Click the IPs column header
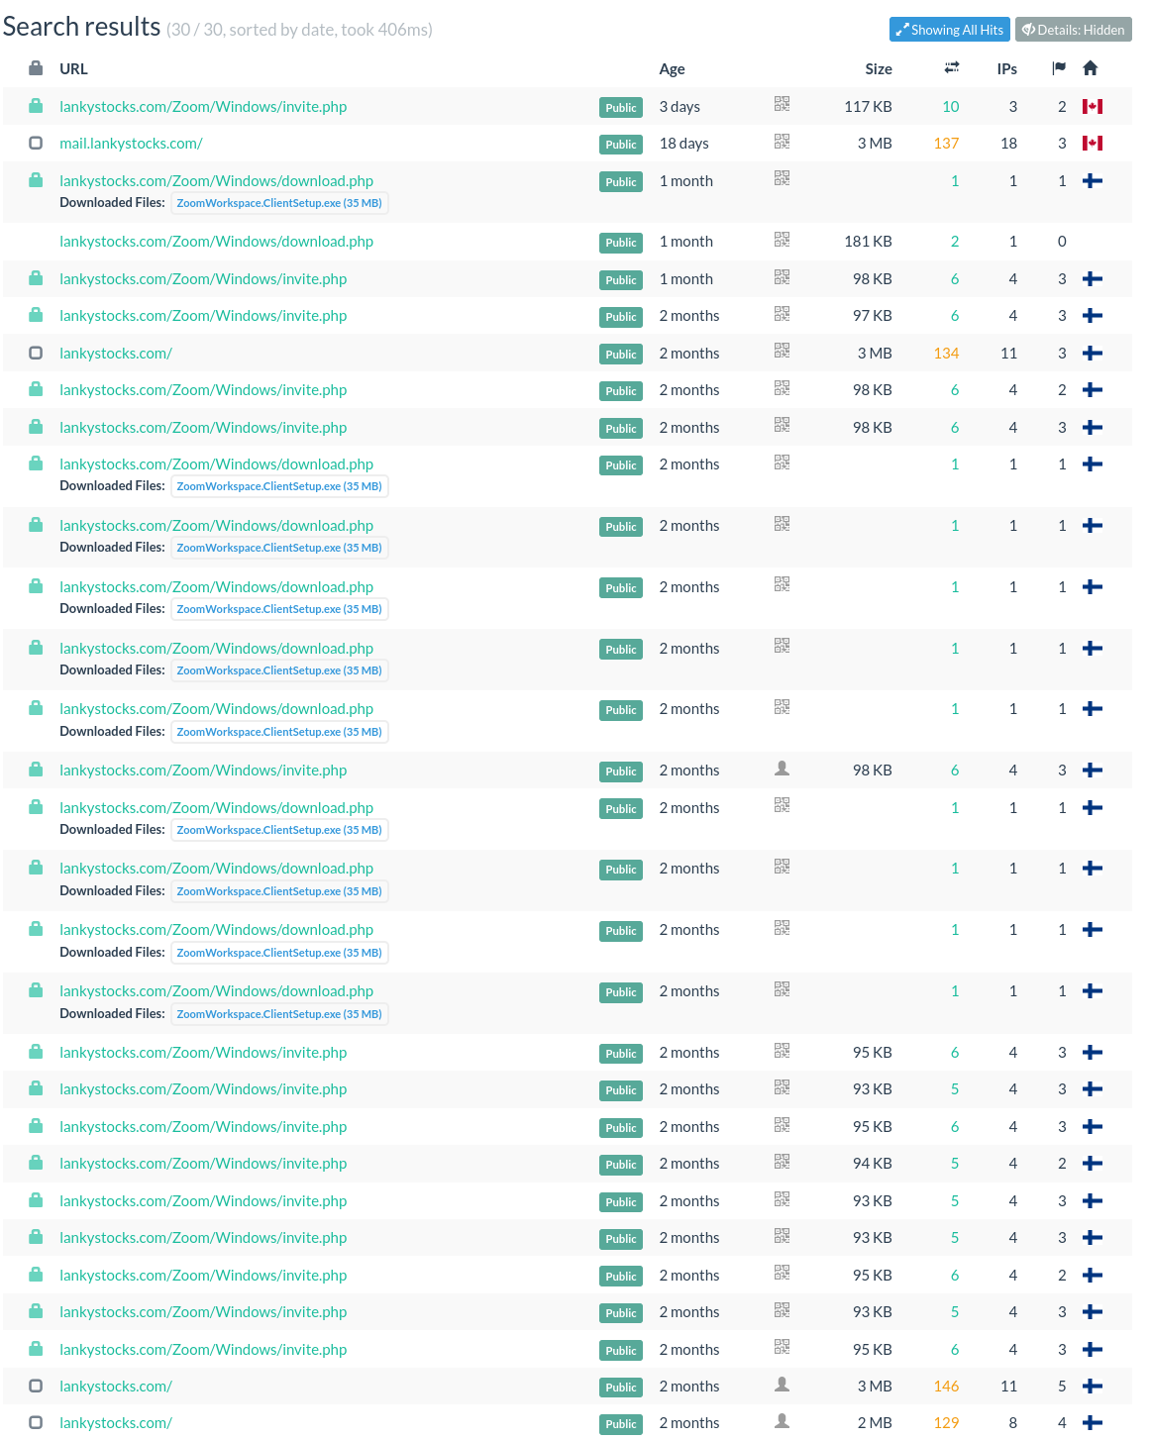Screen dimensions: 1150x1440 [x=1006, y=69]
